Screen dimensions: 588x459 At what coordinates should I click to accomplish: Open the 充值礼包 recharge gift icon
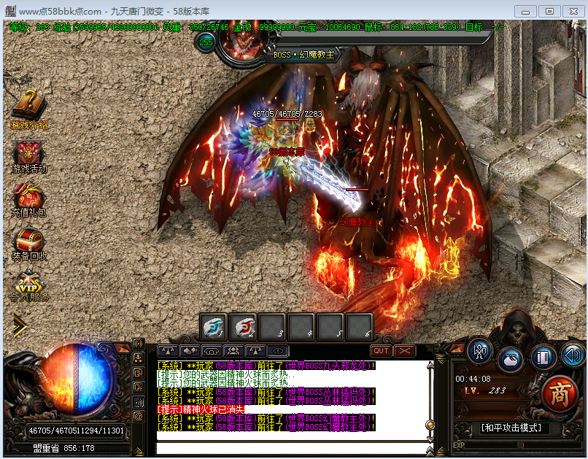[x=29, y=200]
